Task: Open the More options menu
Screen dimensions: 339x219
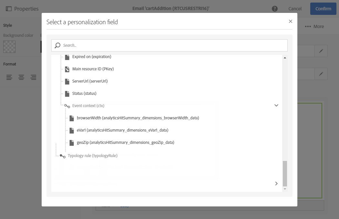Action: point(314,26)
